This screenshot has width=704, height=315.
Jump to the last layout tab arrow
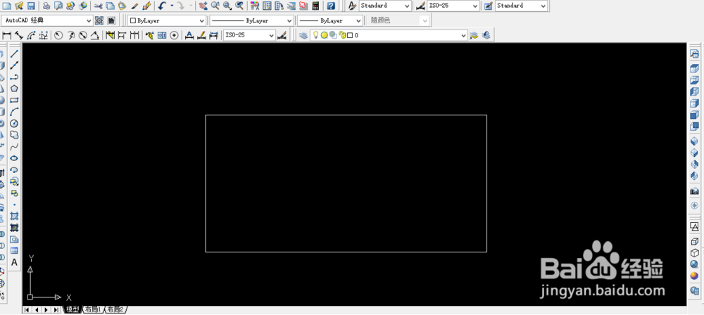click(x=56, y=309)
